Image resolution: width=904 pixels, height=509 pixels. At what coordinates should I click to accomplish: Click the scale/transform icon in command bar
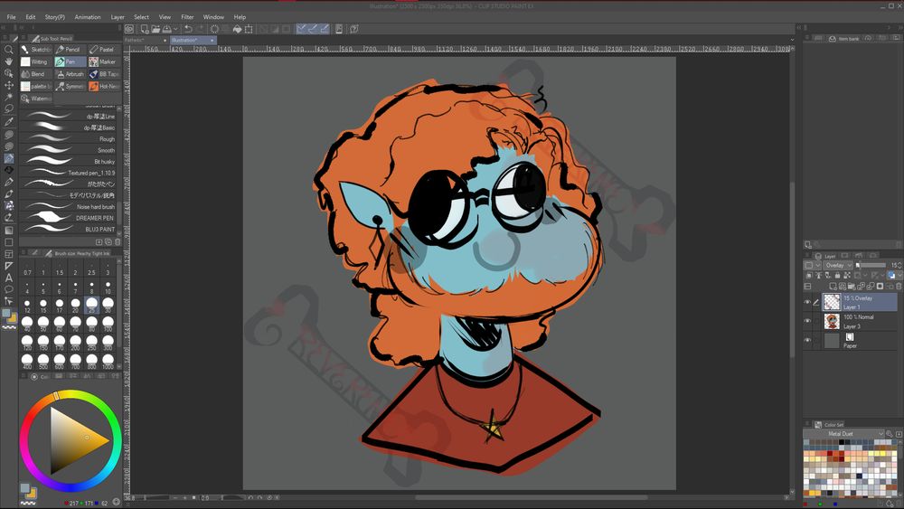(249, 29)
